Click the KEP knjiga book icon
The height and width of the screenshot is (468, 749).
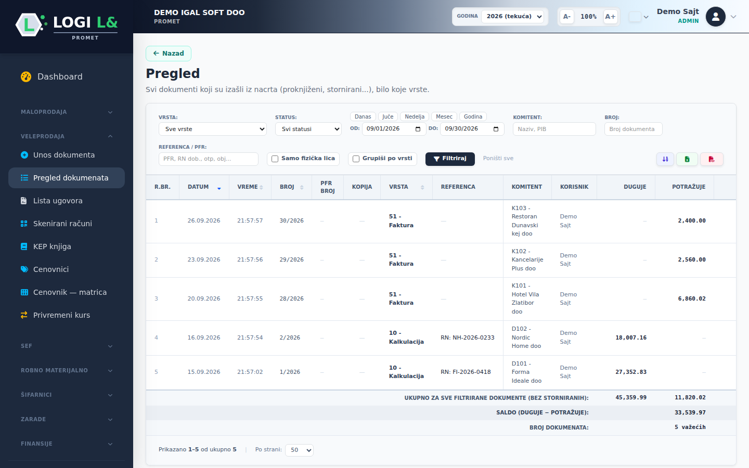point(24,246)
